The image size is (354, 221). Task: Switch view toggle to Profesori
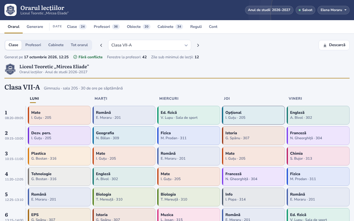point(33,45)
